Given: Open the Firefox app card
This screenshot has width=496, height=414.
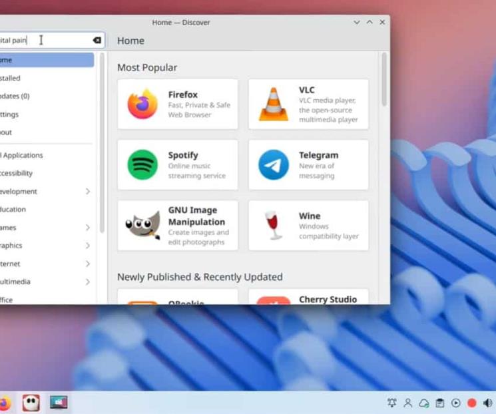Looking at the screenshot, I should pyautogui.click(x=178, y=104).
